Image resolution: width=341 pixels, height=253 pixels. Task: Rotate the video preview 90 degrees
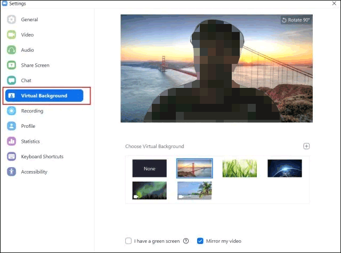(296, 20)
